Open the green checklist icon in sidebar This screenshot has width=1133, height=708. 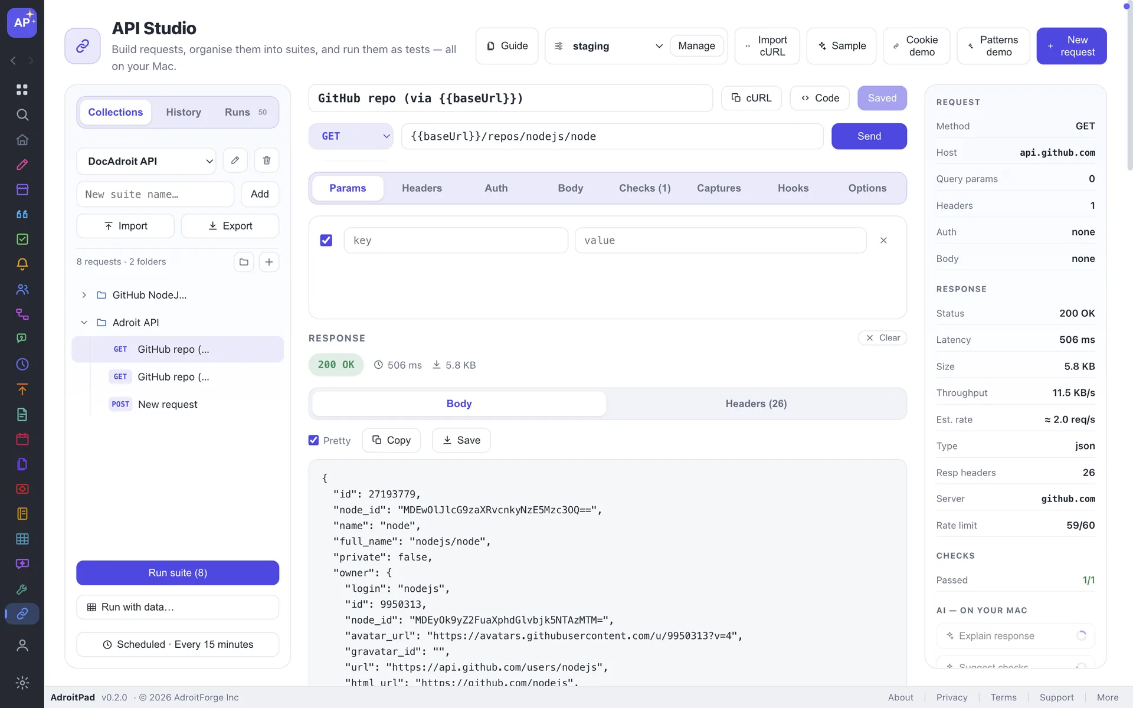click(x=22, y=239)
